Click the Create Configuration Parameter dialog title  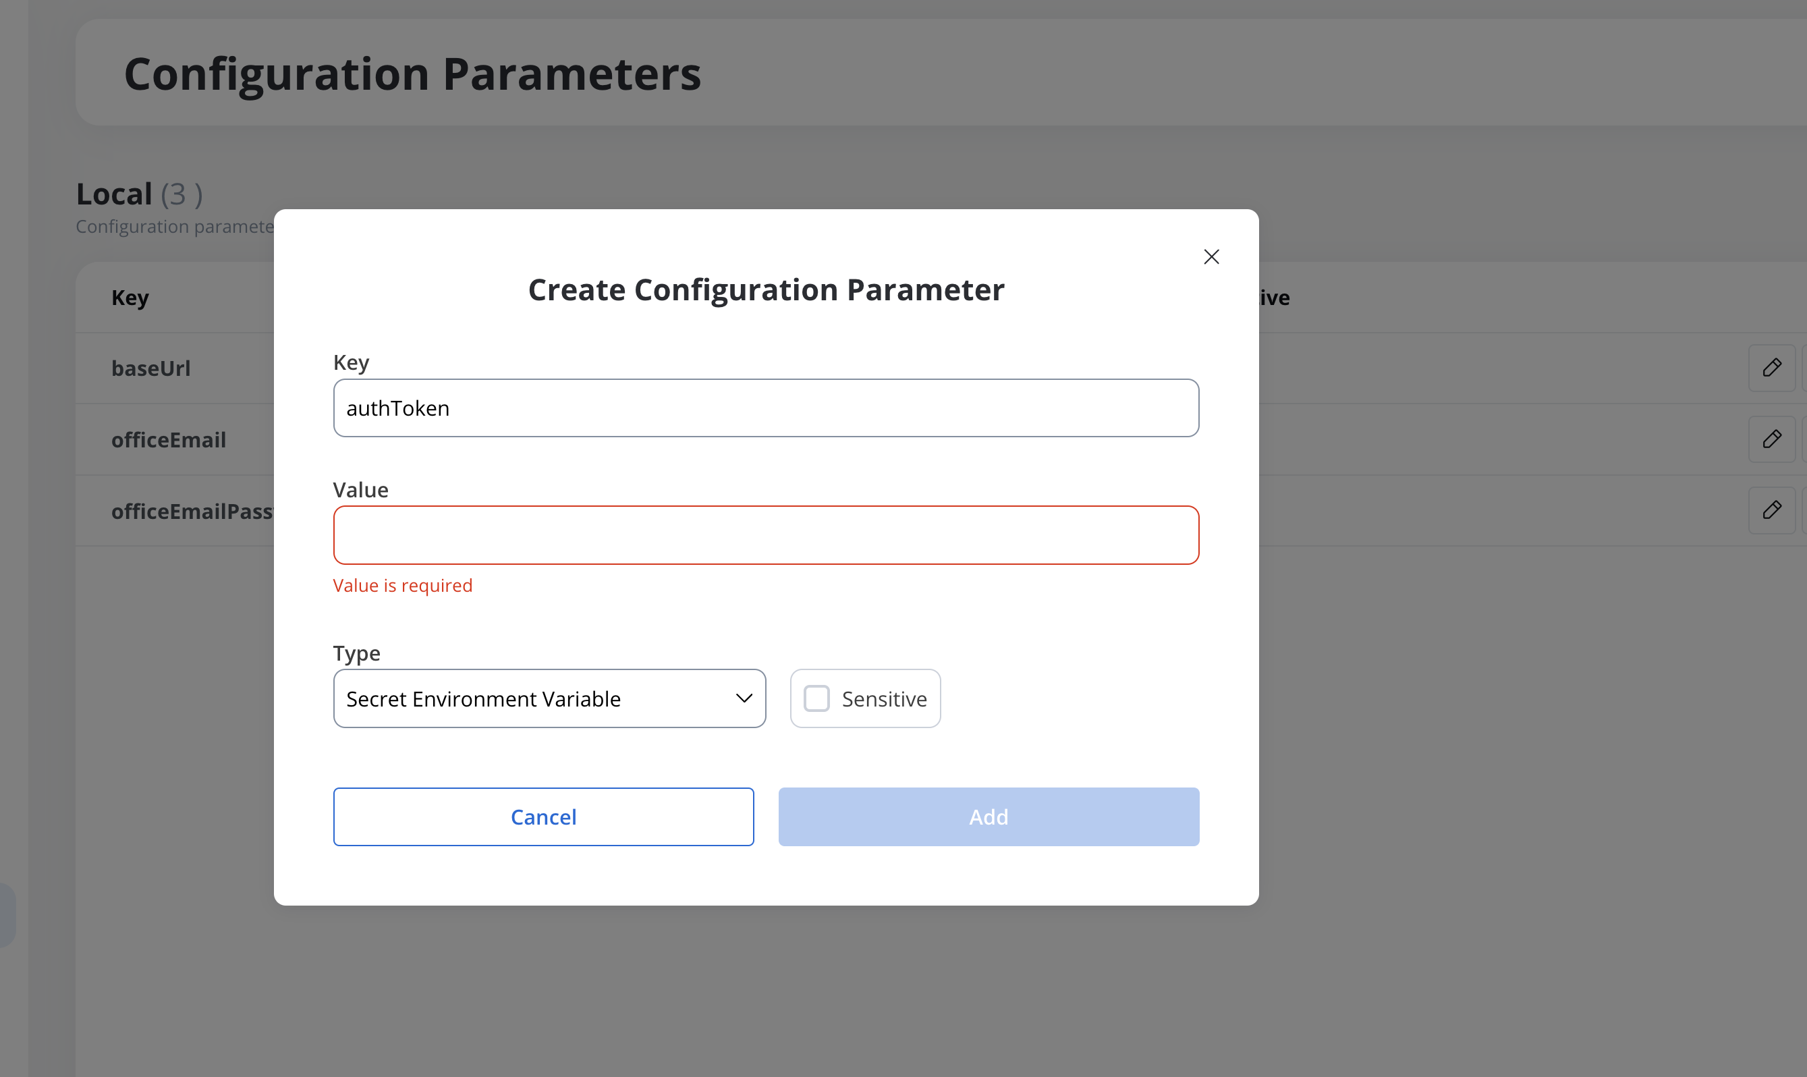click(767, 289)
